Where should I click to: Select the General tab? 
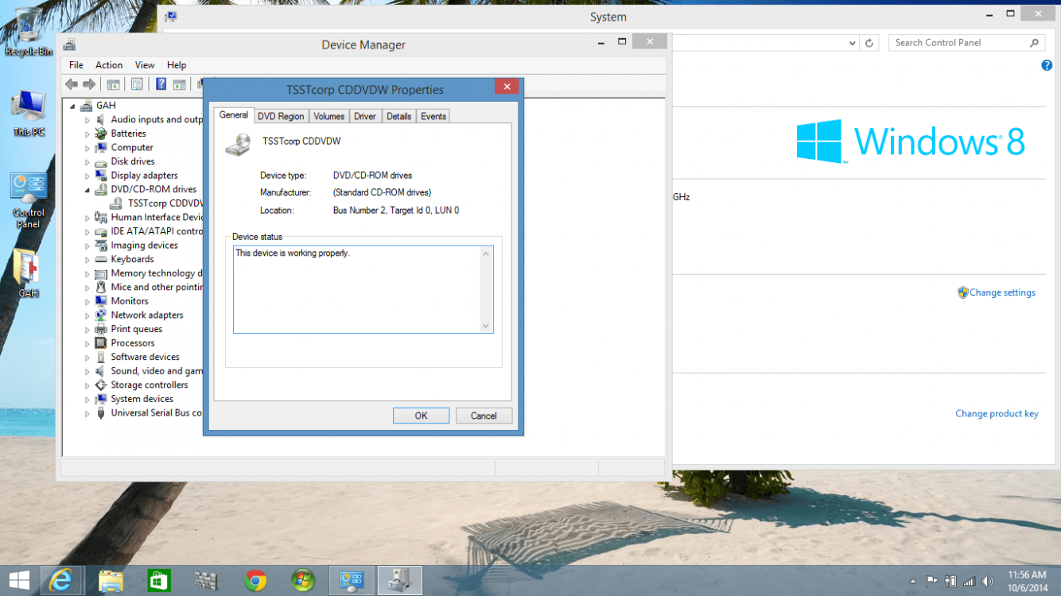234,115
